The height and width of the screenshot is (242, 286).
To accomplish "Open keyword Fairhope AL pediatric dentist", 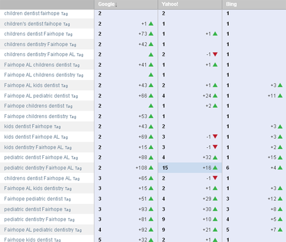I will 37,96.
